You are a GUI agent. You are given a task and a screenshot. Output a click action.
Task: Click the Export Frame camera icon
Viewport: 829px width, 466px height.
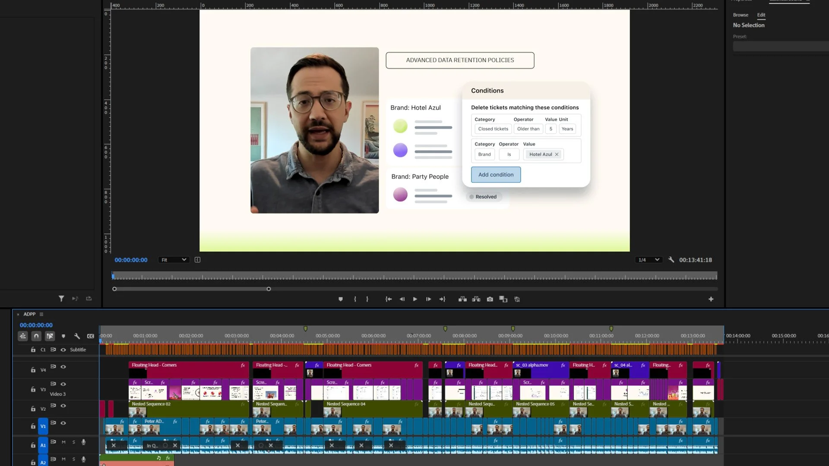click(490, 299)
